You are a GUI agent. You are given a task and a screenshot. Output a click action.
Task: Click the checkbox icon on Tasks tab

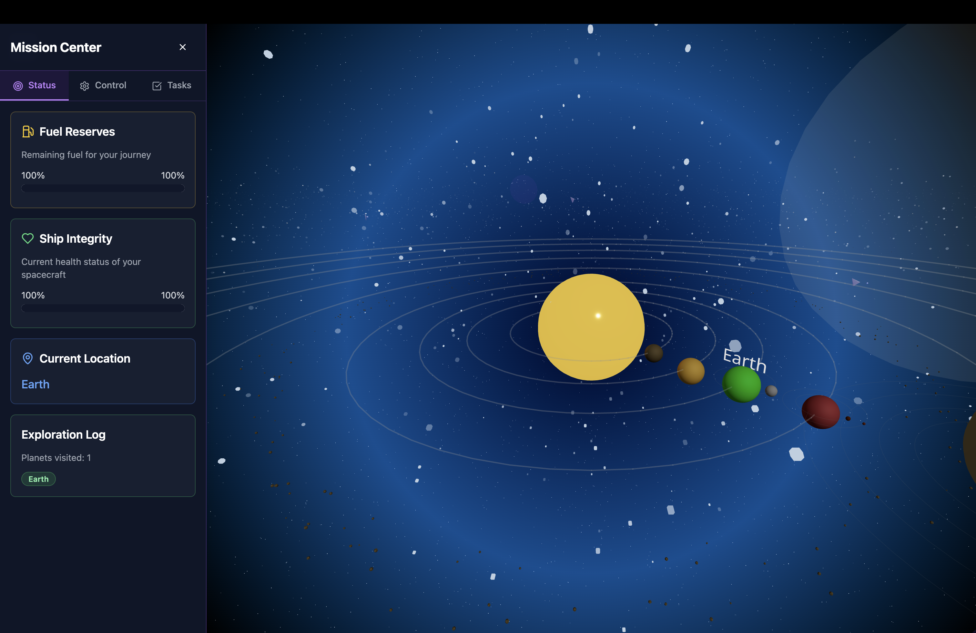coord(157,86)
